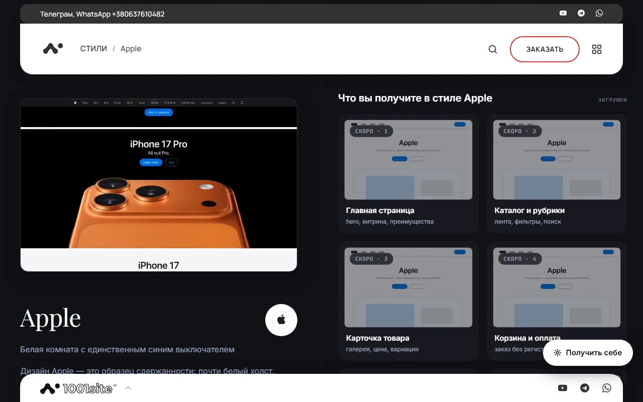Click the заглушки label
Screen dimensions: 643x402
point(612,99)
